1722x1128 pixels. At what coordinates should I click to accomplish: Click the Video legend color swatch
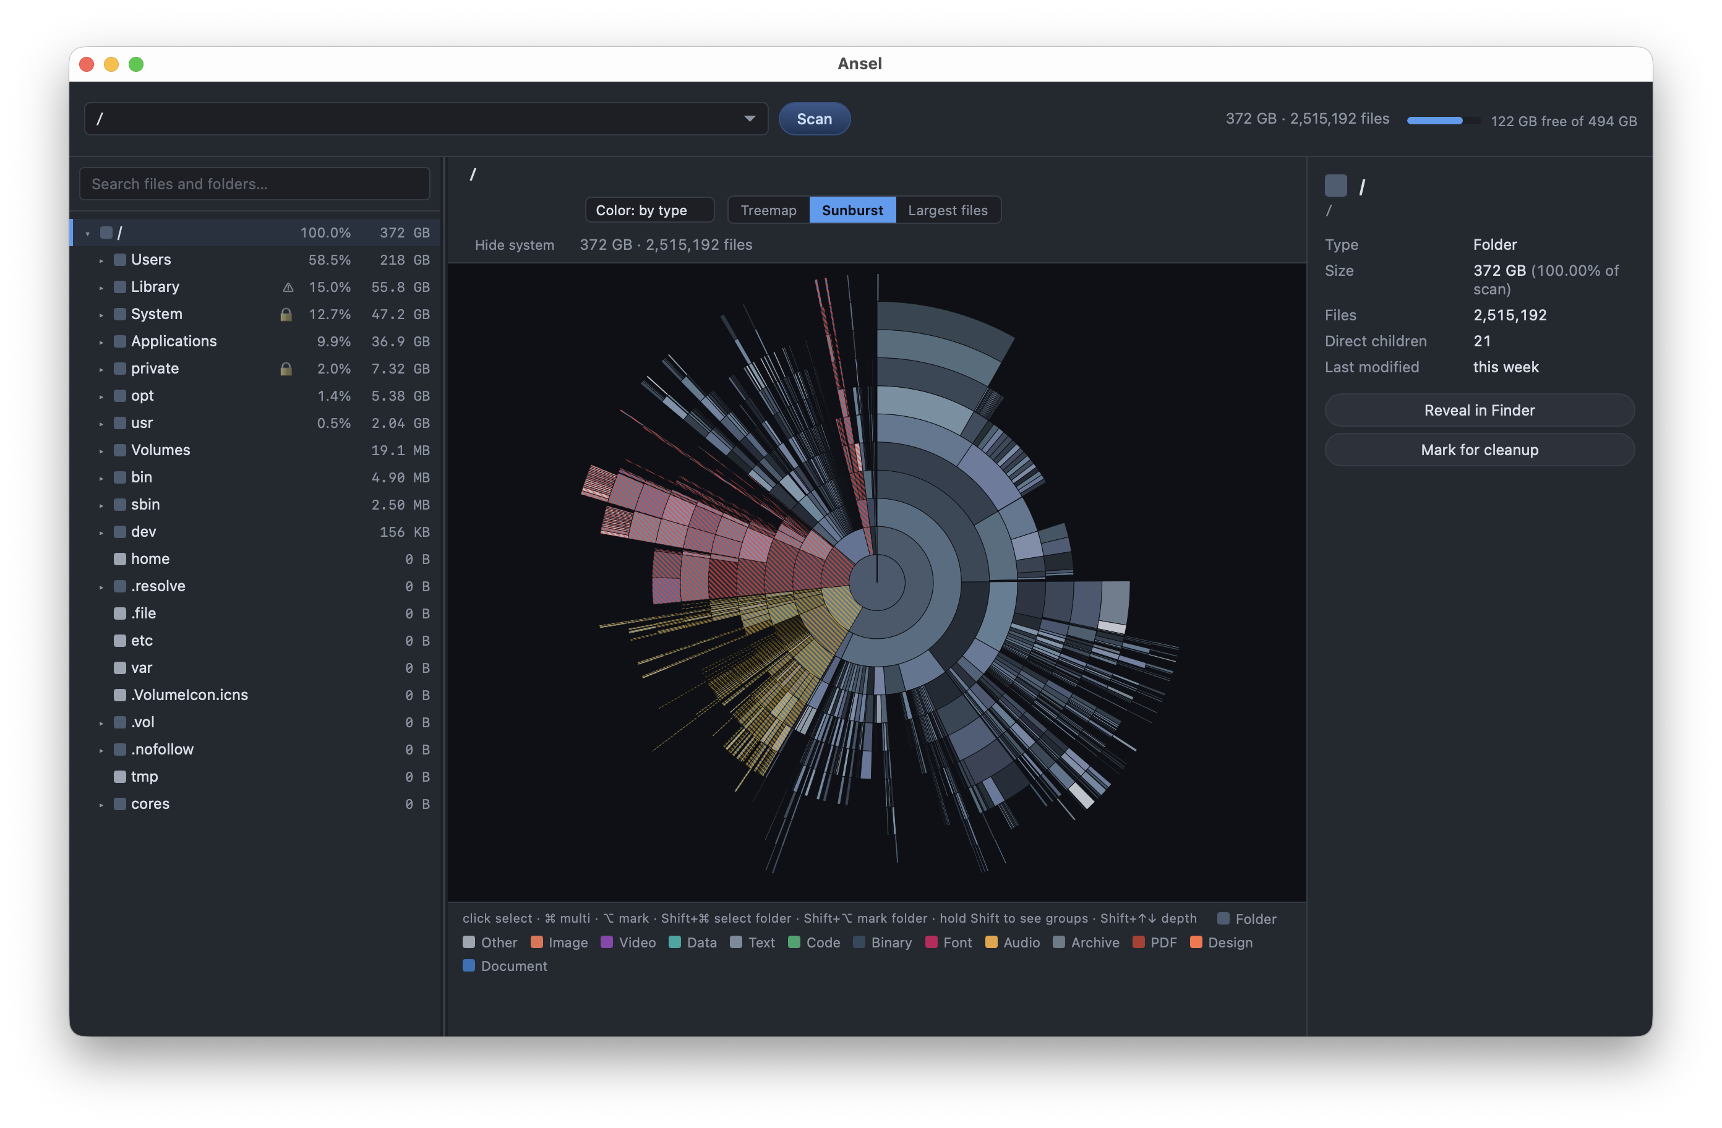[607, 942]
